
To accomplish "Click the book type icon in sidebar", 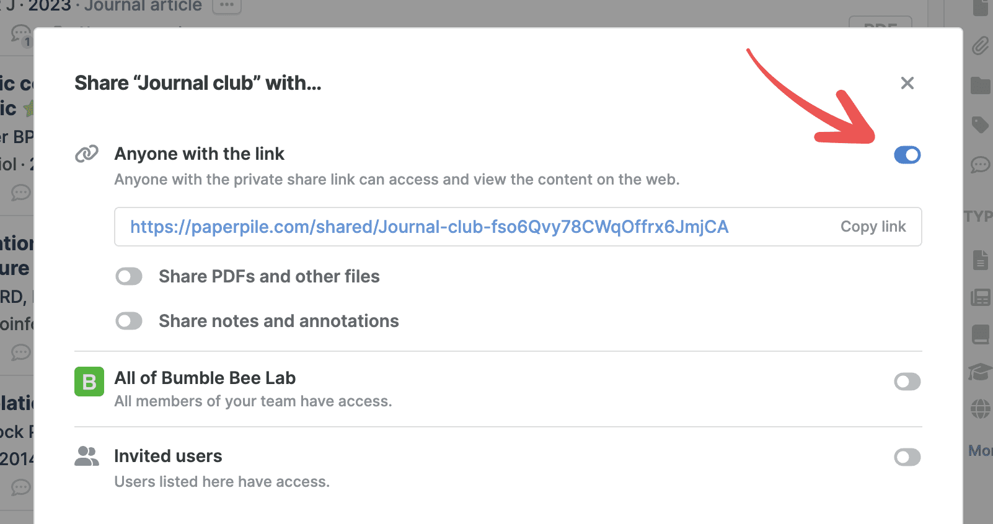I will point(980,334).
